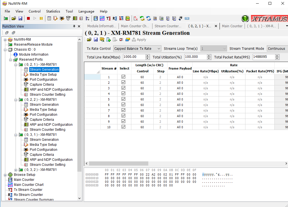Open Port Configuration toolbar icon

pyautogui.click(x=62, y=18)
